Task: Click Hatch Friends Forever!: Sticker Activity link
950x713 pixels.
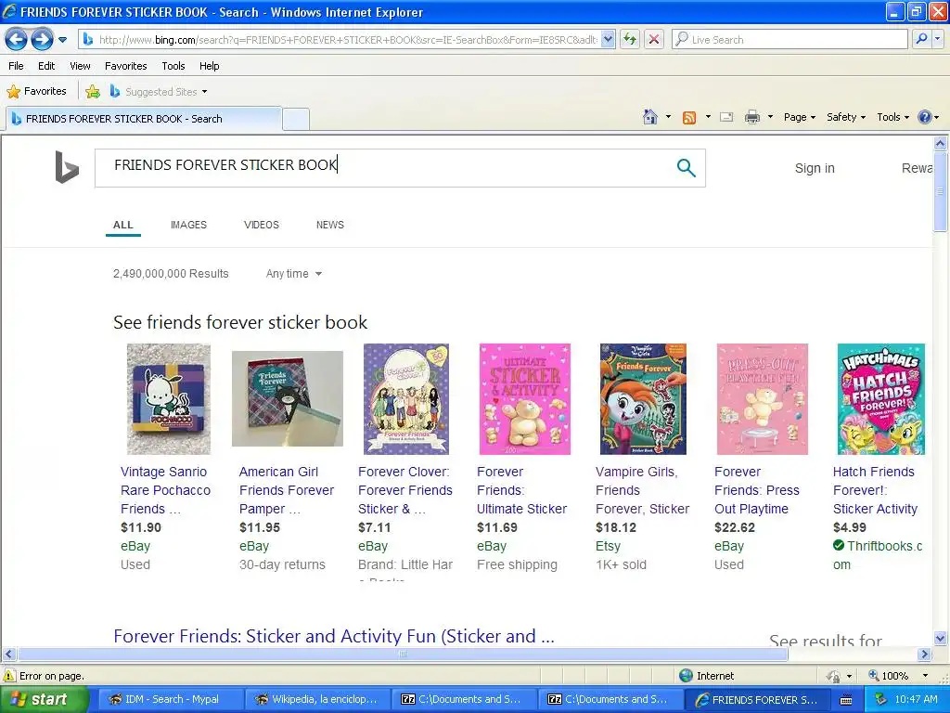Action: (x=875, y=490)
